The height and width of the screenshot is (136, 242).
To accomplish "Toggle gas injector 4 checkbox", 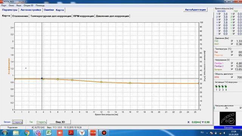I will [234, 22].
